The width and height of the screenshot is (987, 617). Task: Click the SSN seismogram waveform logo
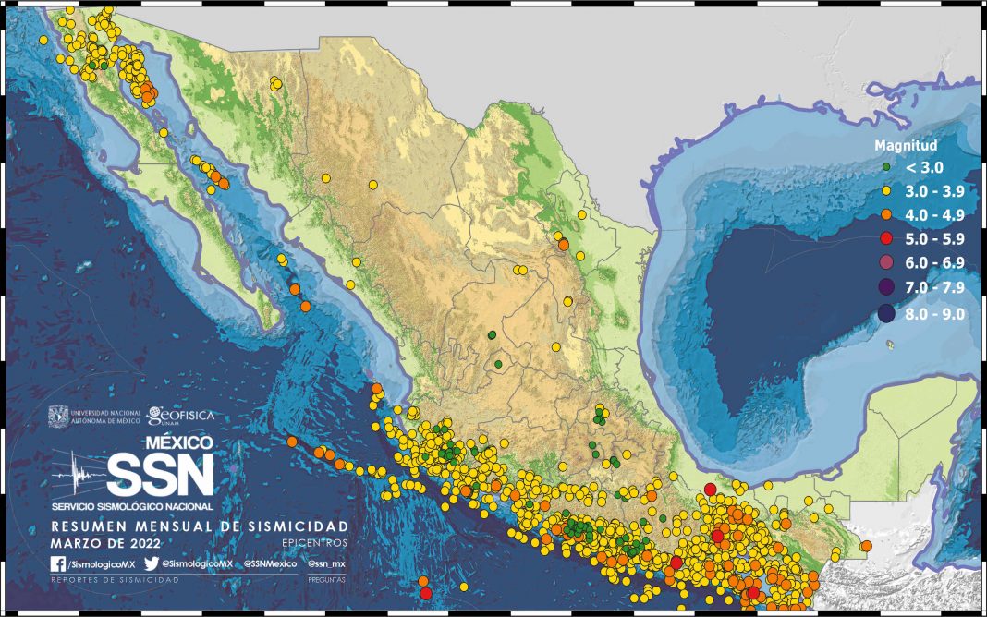coord(77,474)
